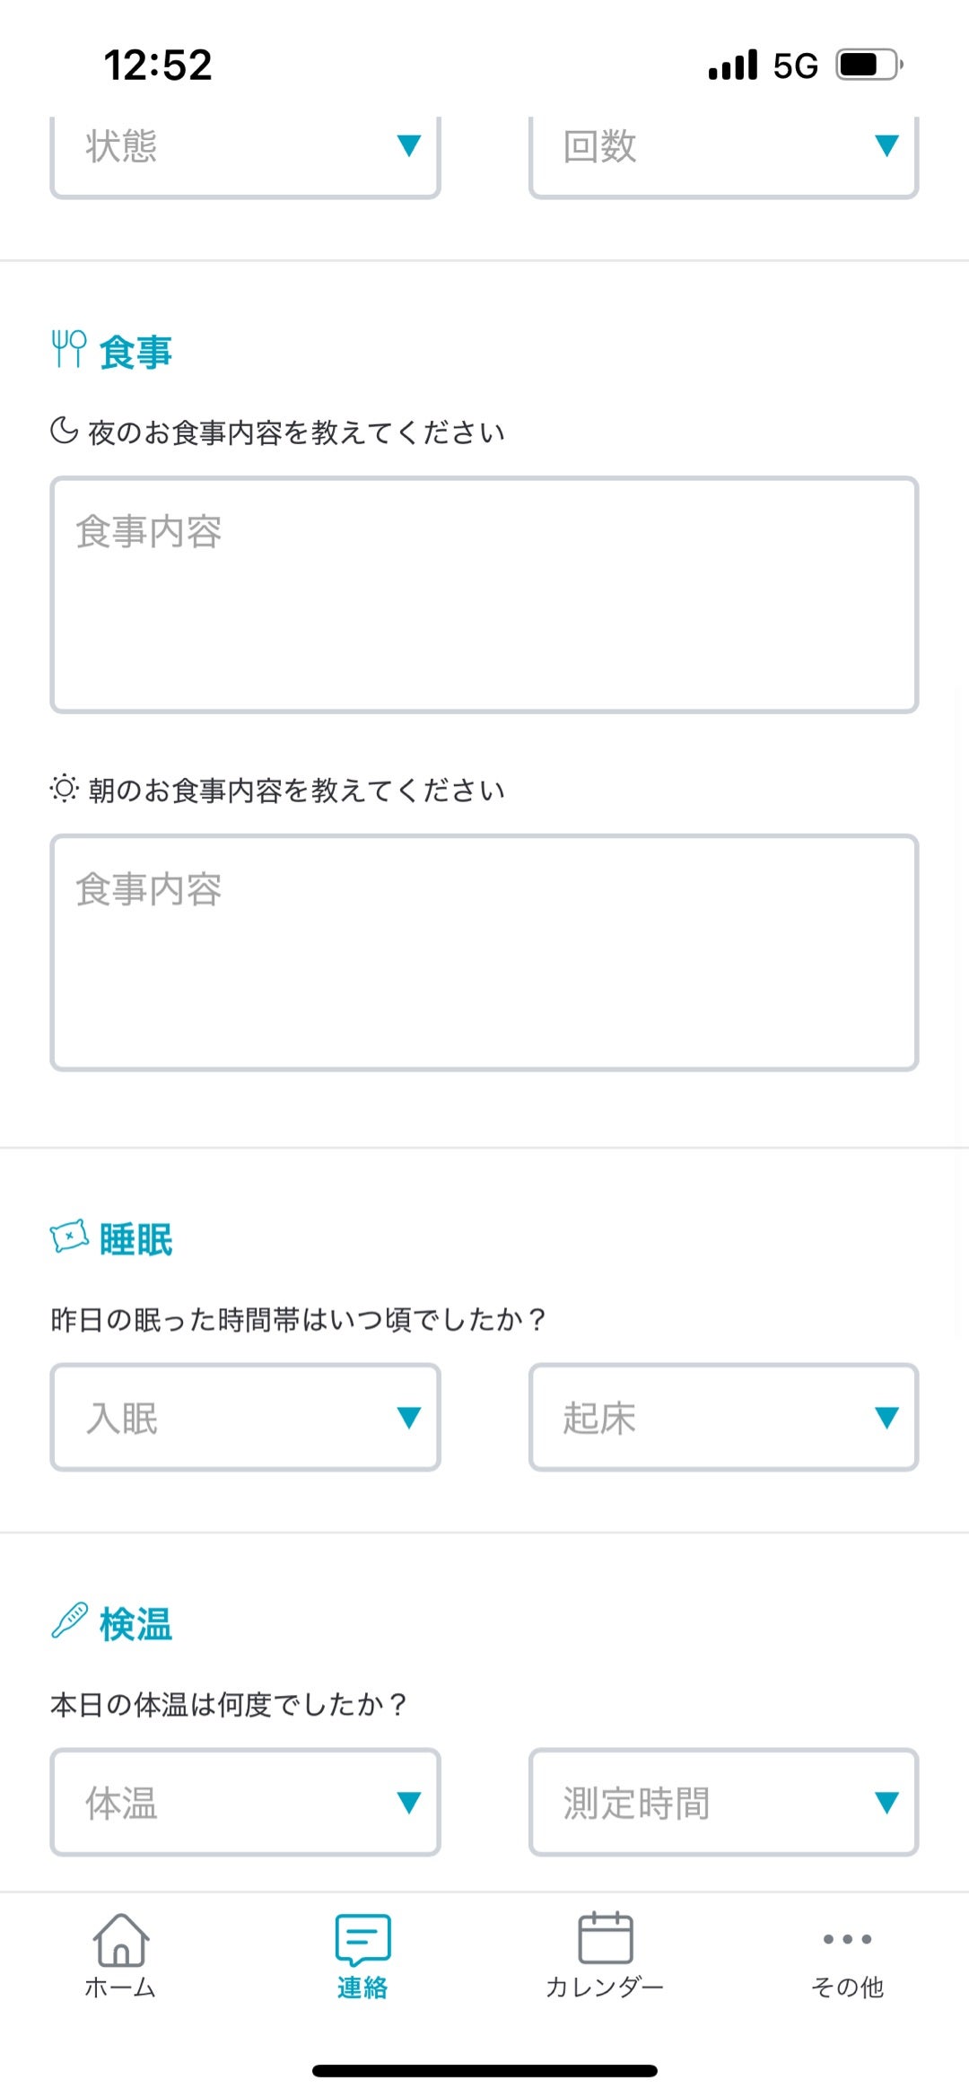Switch to the 連絡 tab
Viewport: 969px width, 2097px height.
(362, 1956)
